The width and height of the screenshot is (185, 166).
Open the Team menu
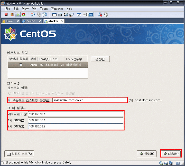click(x=44, y=9)
